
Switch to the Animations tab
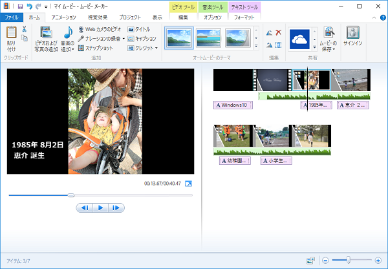point(63,17)
